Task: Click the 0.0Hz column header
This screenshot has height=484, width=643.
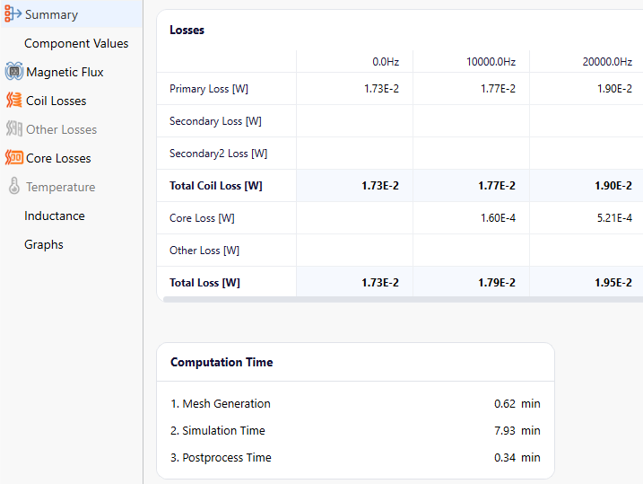Action: (x=386, y=62)
